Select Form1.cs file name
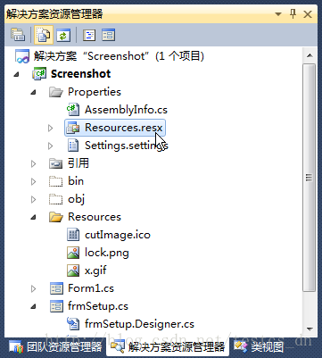322x358 pixels. tap(91, 288)
